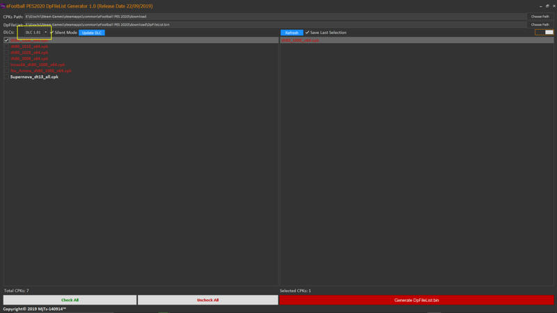Click the Copyright 2019 MjTs-140914 text
Image resolution: width=557 pixels, height=313 pixels.
point(34,309)
